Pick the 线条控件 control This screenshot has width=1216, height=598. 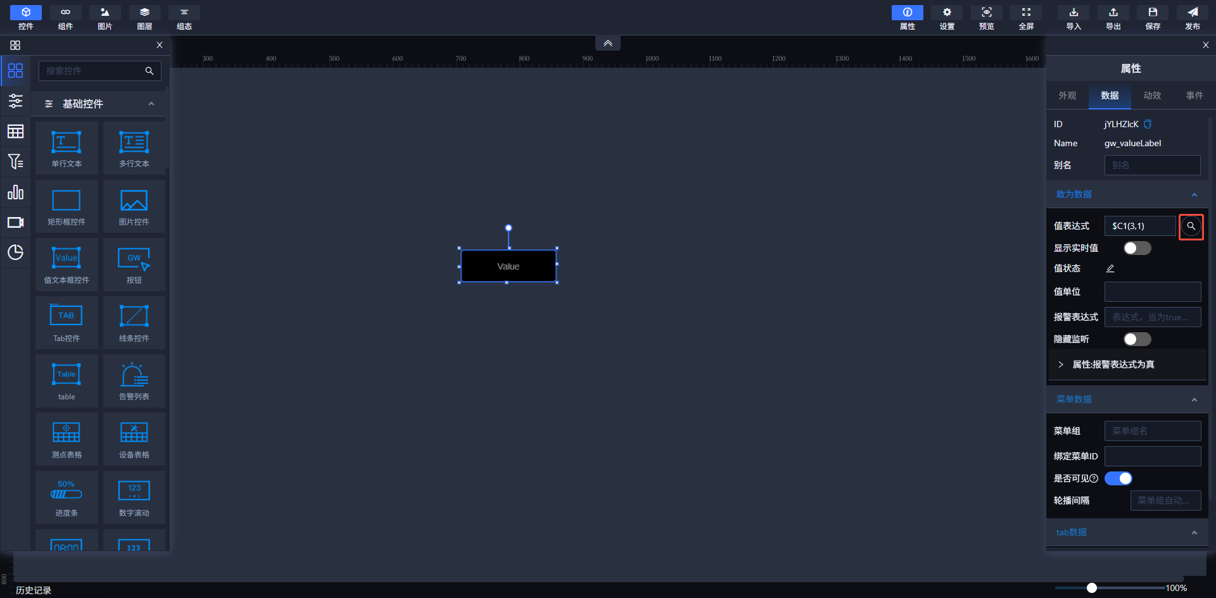(x=134, y=323)
